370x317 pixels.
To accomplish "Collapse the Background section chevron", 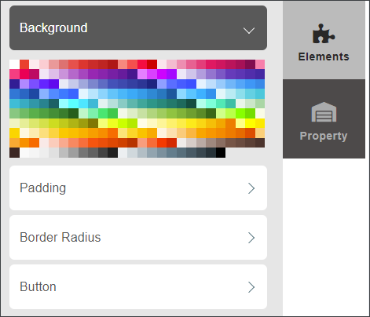I will (249, 31).
